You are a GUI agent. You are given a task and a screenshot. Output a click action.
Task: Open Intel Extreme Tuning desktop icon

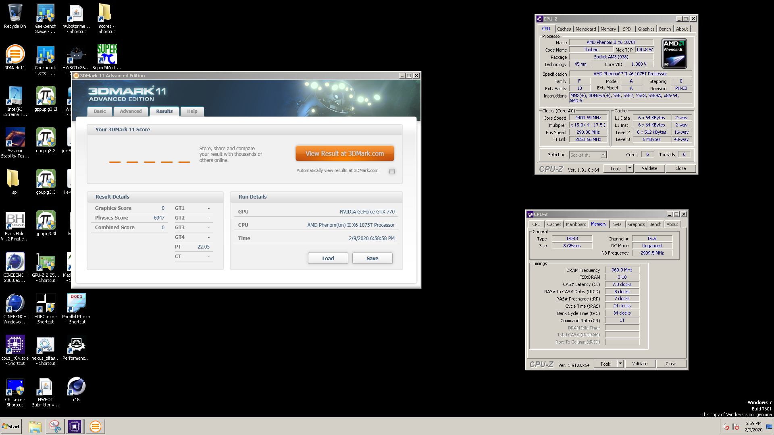(x=15, y=101)
